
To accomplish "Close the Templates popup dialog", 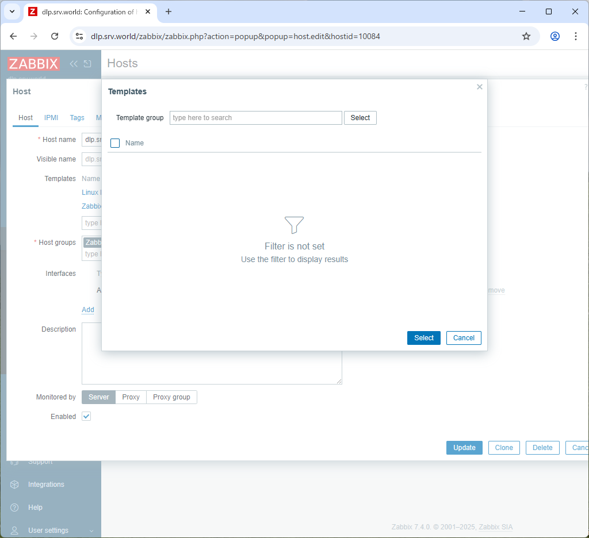I will coord(479,87).
